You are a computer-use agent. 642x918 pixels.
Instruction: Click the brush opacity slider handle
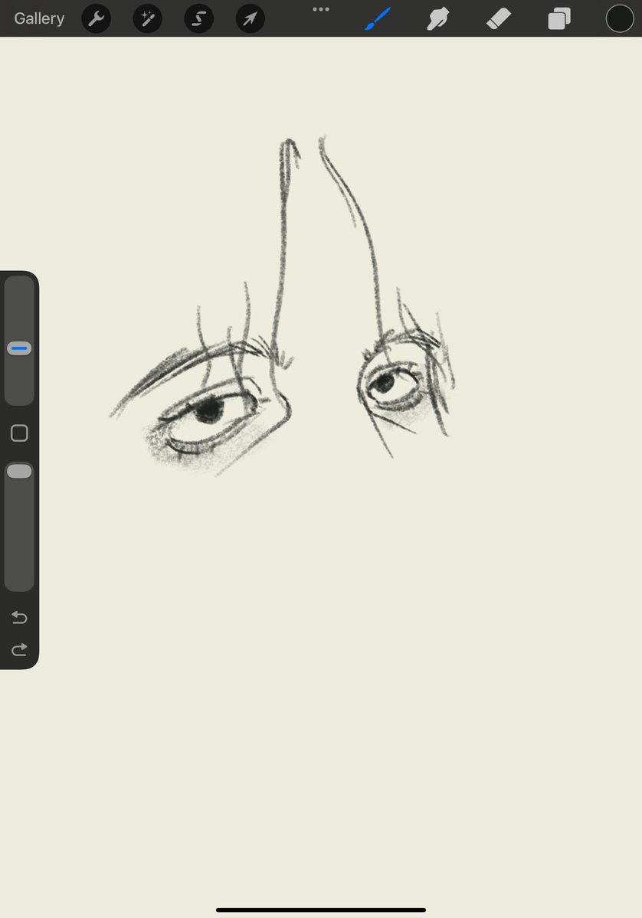19,472
